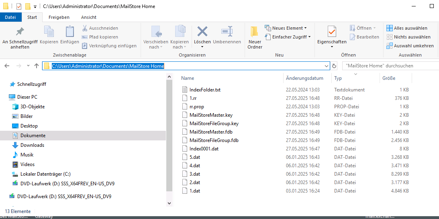Open the Verschieben nach dropdown
The image size is (439, 219).
pos(161,47)
